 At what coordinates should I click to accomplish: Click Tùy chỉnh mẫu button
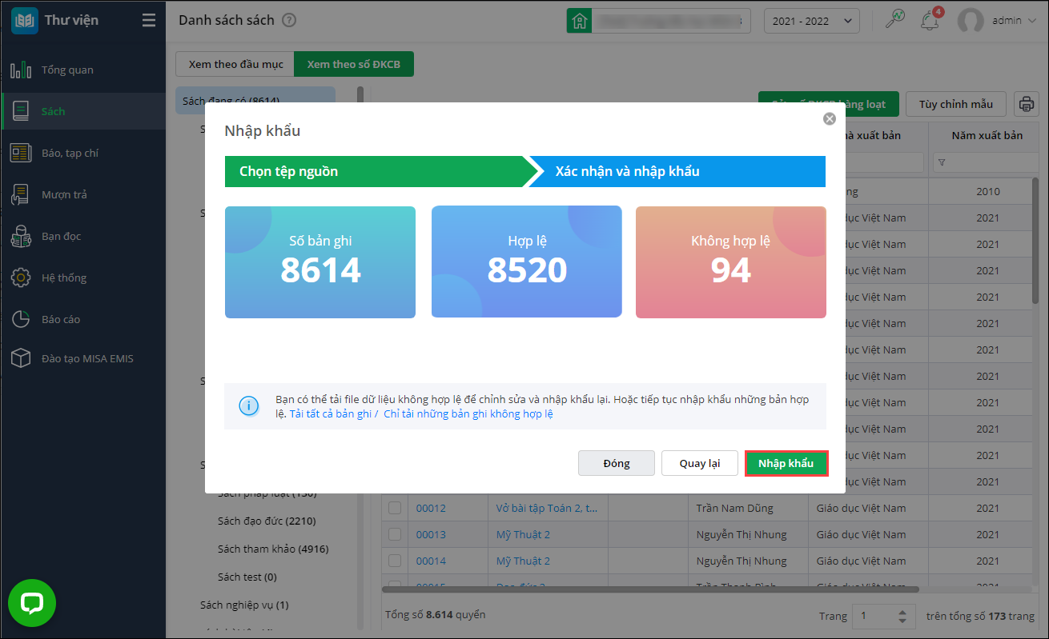pos(956,104)
